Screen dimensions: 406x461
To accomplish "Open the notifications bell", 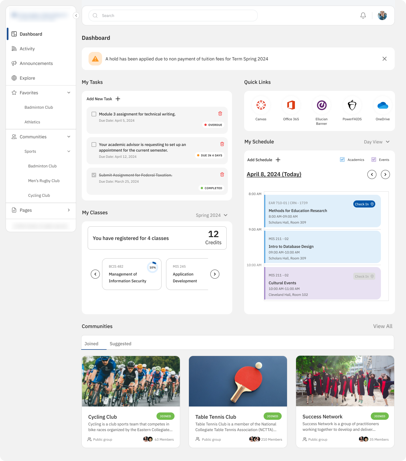I will (363, 16).
